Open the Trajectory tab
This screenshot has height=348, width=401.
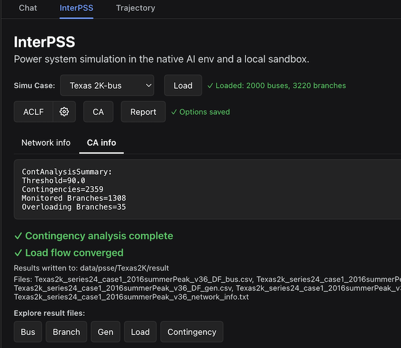135,8
